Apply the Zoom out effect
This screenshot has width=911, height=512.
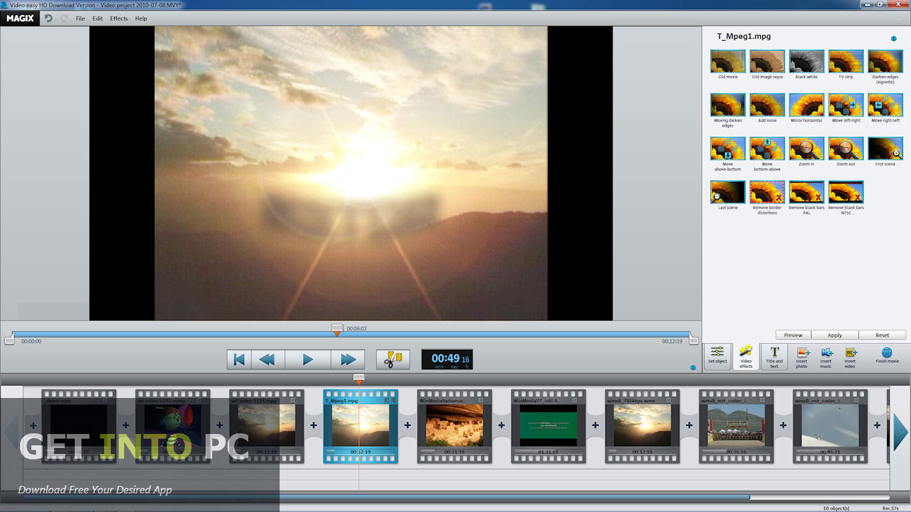coord(846,149)
